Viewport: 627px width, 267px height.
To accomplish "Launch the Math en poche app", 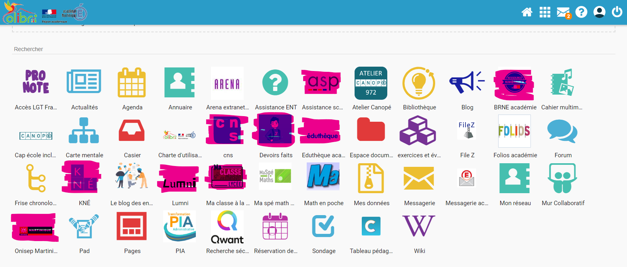I will (323, 176).
